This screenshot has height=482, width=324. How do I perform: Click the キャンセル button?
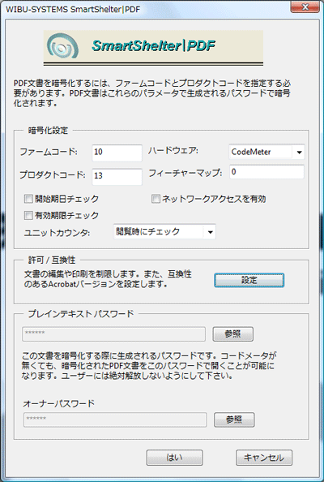[x=264, y=458]
